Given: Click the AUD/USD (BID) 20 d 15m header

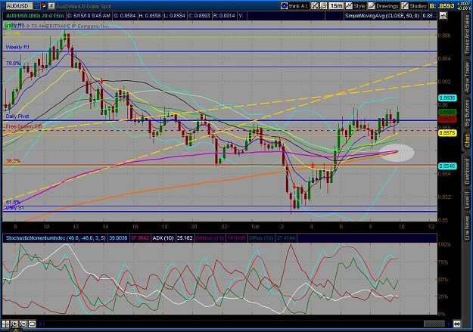Looking at the screenshot, I should pos(35,16).
